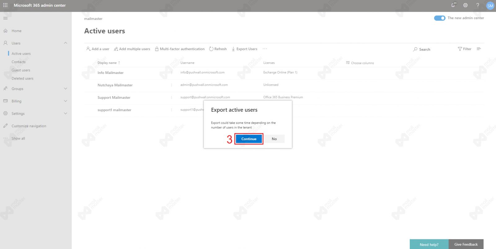Viewport: 496px width, 249px height.
Task: Click Add a user
Action: click(x=98, y=49)
